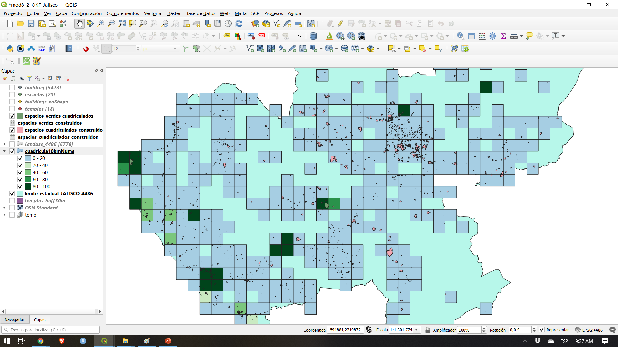Image resolution: width=618 pixels, height=347 pixels.
Task: Uncheck the 0 - 20 class
Action: 20,158
